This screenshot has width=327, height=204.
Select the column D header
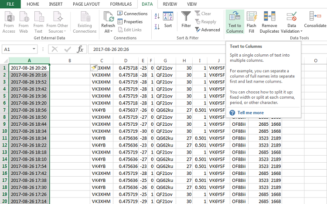(x=126, y=60)
